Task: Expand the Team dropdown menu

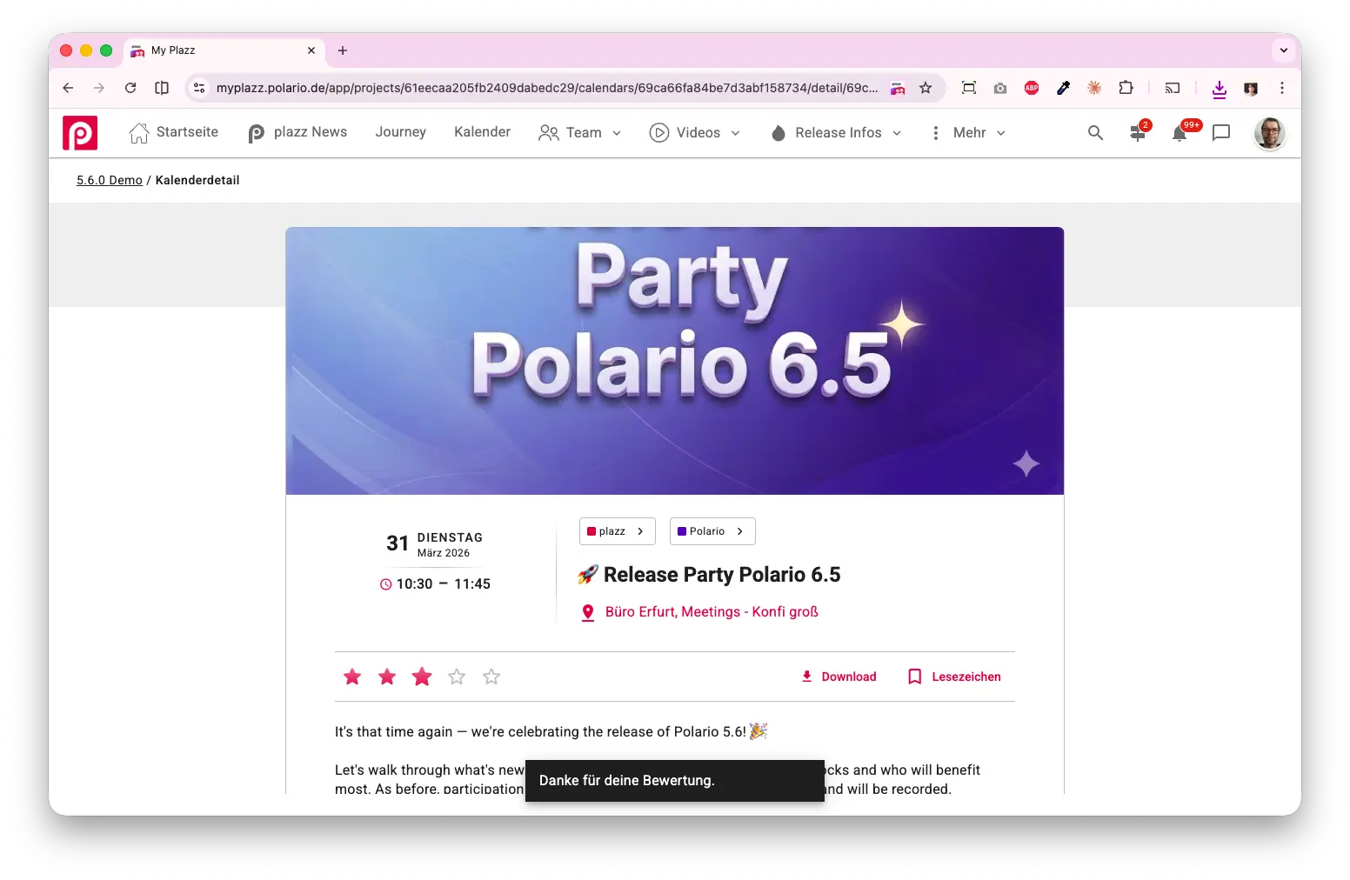Action: click(580, 133)
